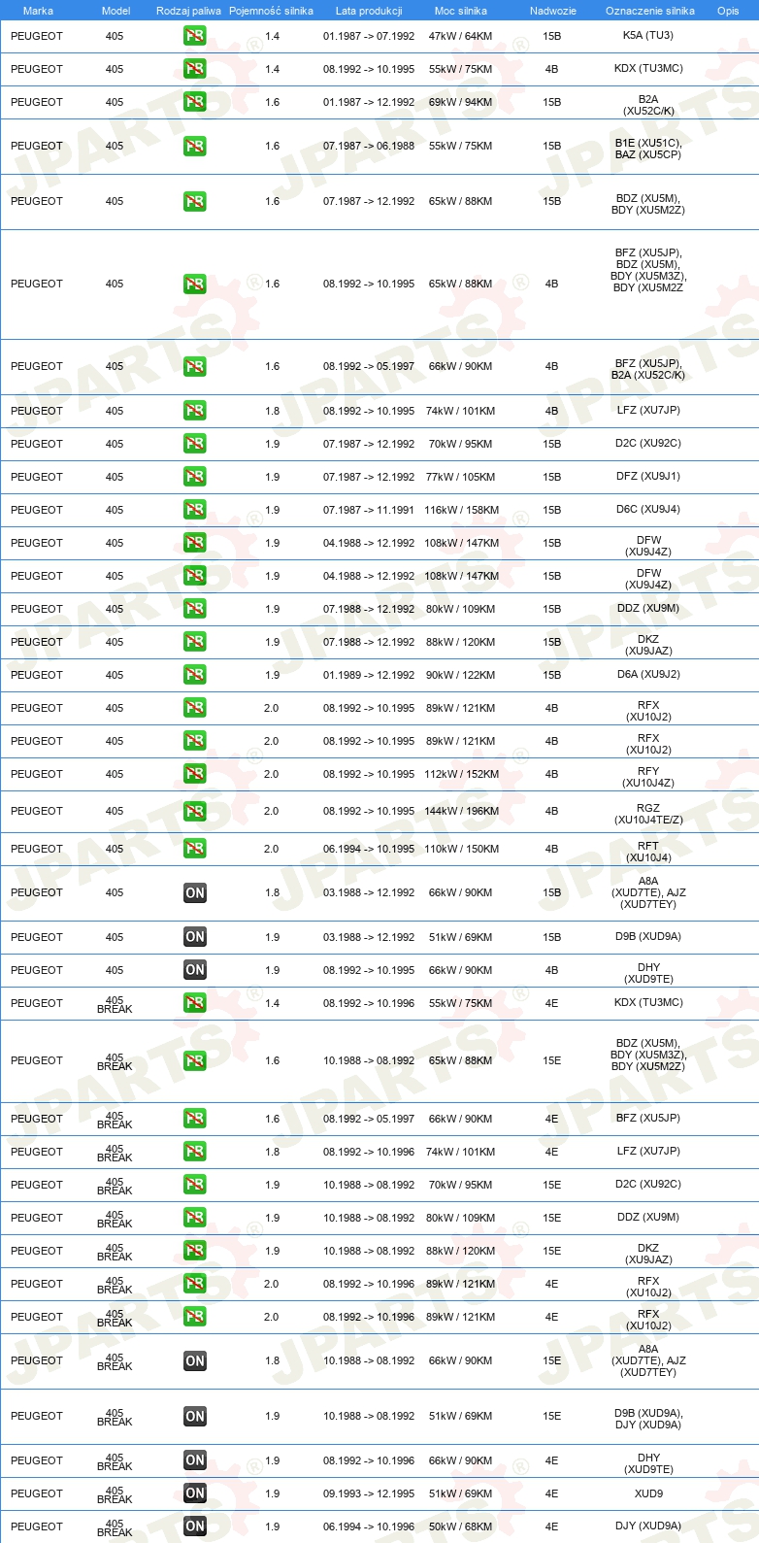Click the petrol icon in the D6A (XU9J2) row
This screenshot has width=759, height=1543.
(195, 675)
